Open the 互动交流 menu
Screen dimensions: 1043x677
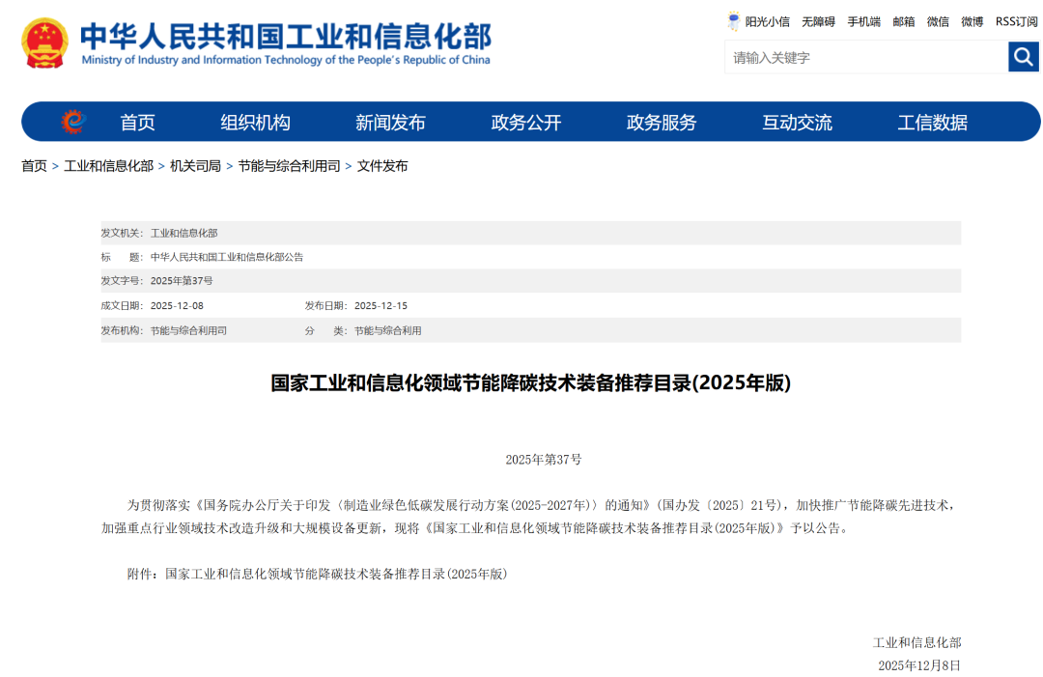click(797, 122)
